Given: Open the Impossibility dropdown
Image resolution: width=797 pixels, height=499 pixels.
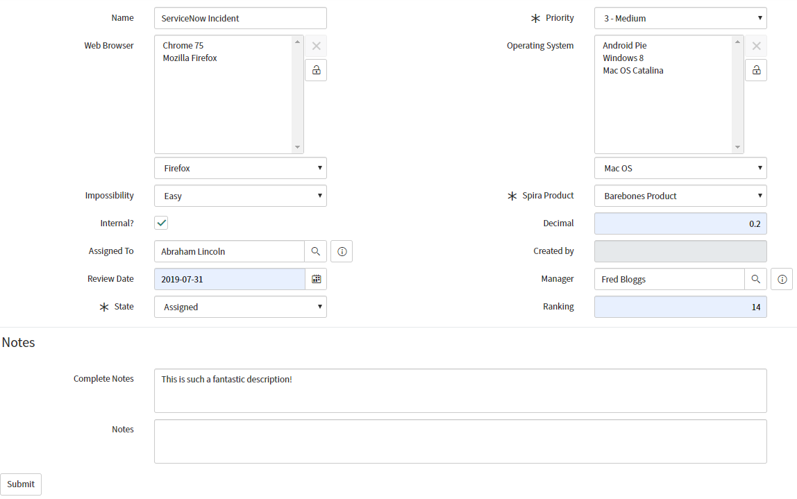Looking at the screenshot, I should point(240,196).
